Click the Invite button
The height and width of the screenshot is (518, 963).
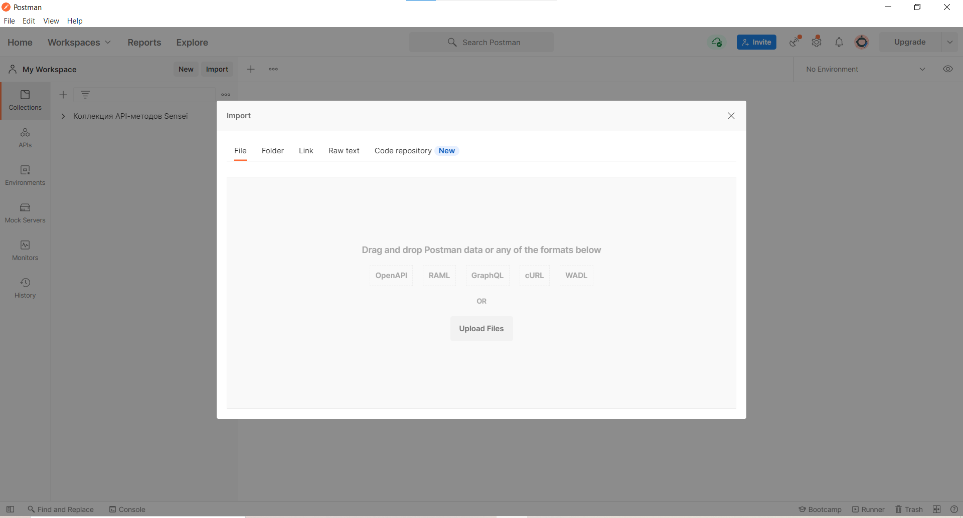pos(756,42)
